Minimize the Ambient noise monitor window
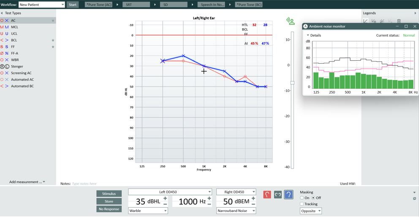The height and width of the screenshot is (217, 419). click(x=397, y=27)
